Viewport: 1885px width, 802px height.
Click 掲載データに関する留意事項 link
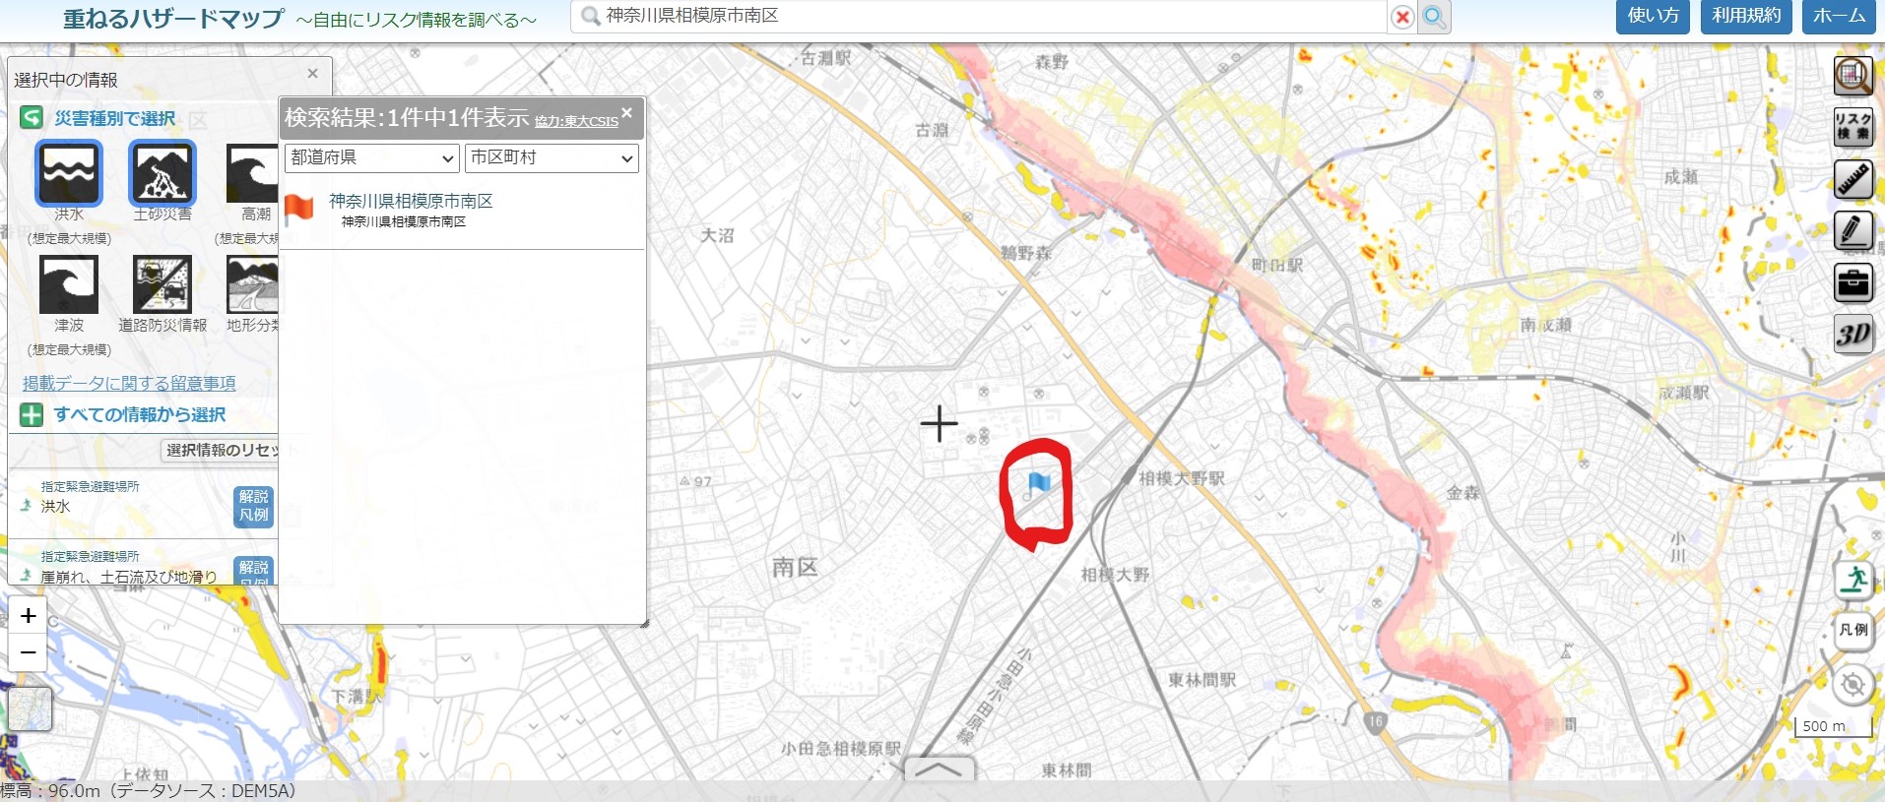(x=129, y=383)
